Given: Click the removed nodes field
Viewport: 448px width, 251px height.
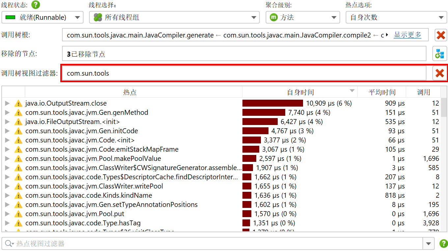Looking at the screenshot, I should (244, 54).
